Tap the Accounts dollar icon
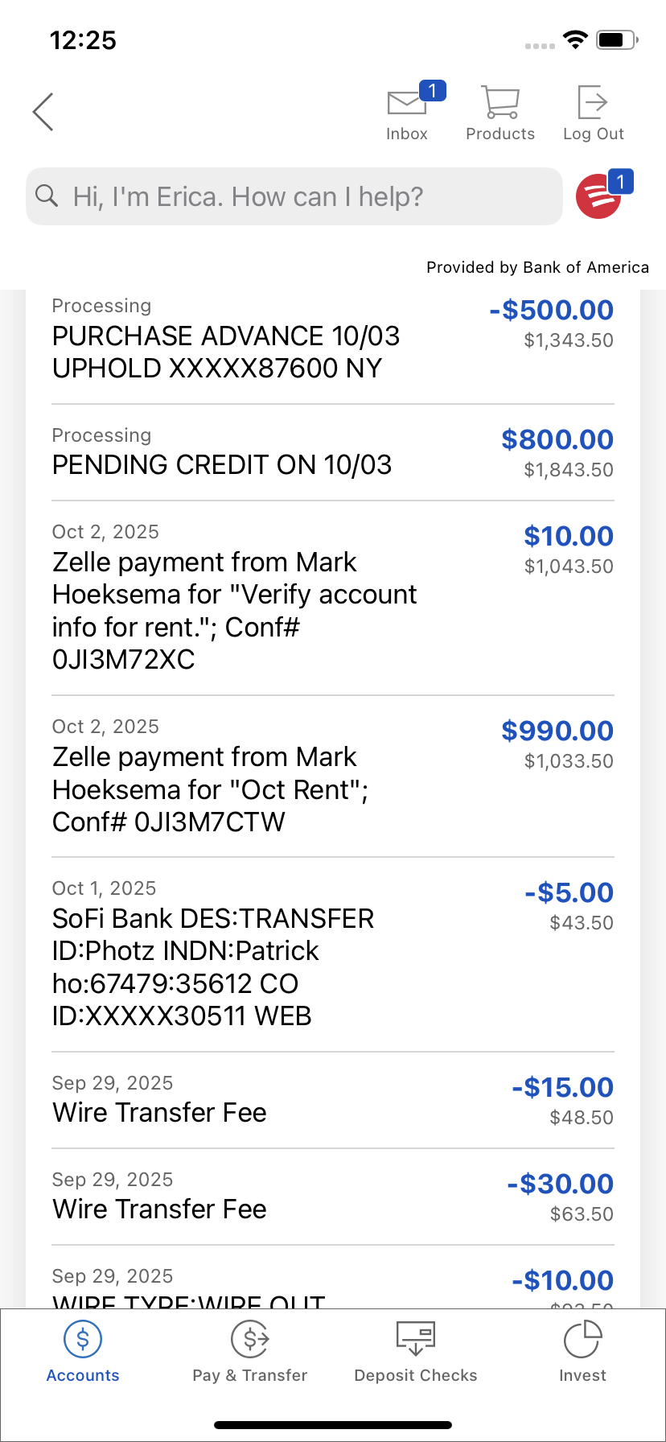This screenshot has width=666, height=1442. coord(83,1340)
